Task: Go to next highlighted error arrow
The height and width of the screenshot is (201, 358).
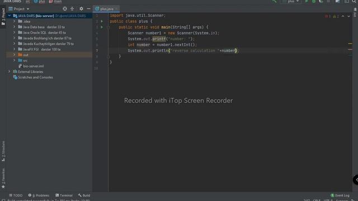Action: (348, 16)
